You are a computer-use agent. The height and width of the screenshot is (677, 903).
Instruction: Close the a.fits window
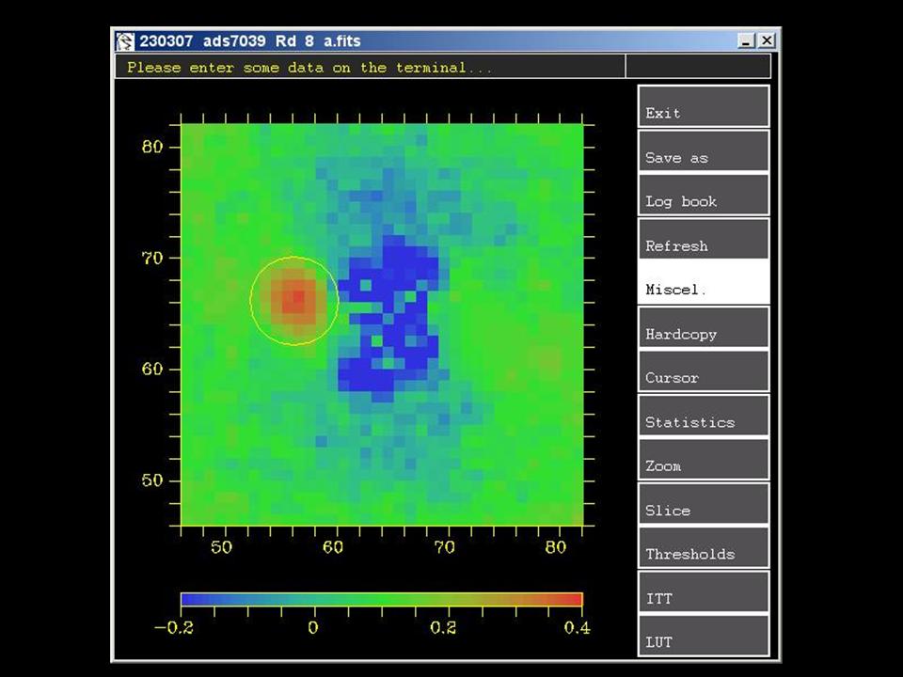pos(767,41)
